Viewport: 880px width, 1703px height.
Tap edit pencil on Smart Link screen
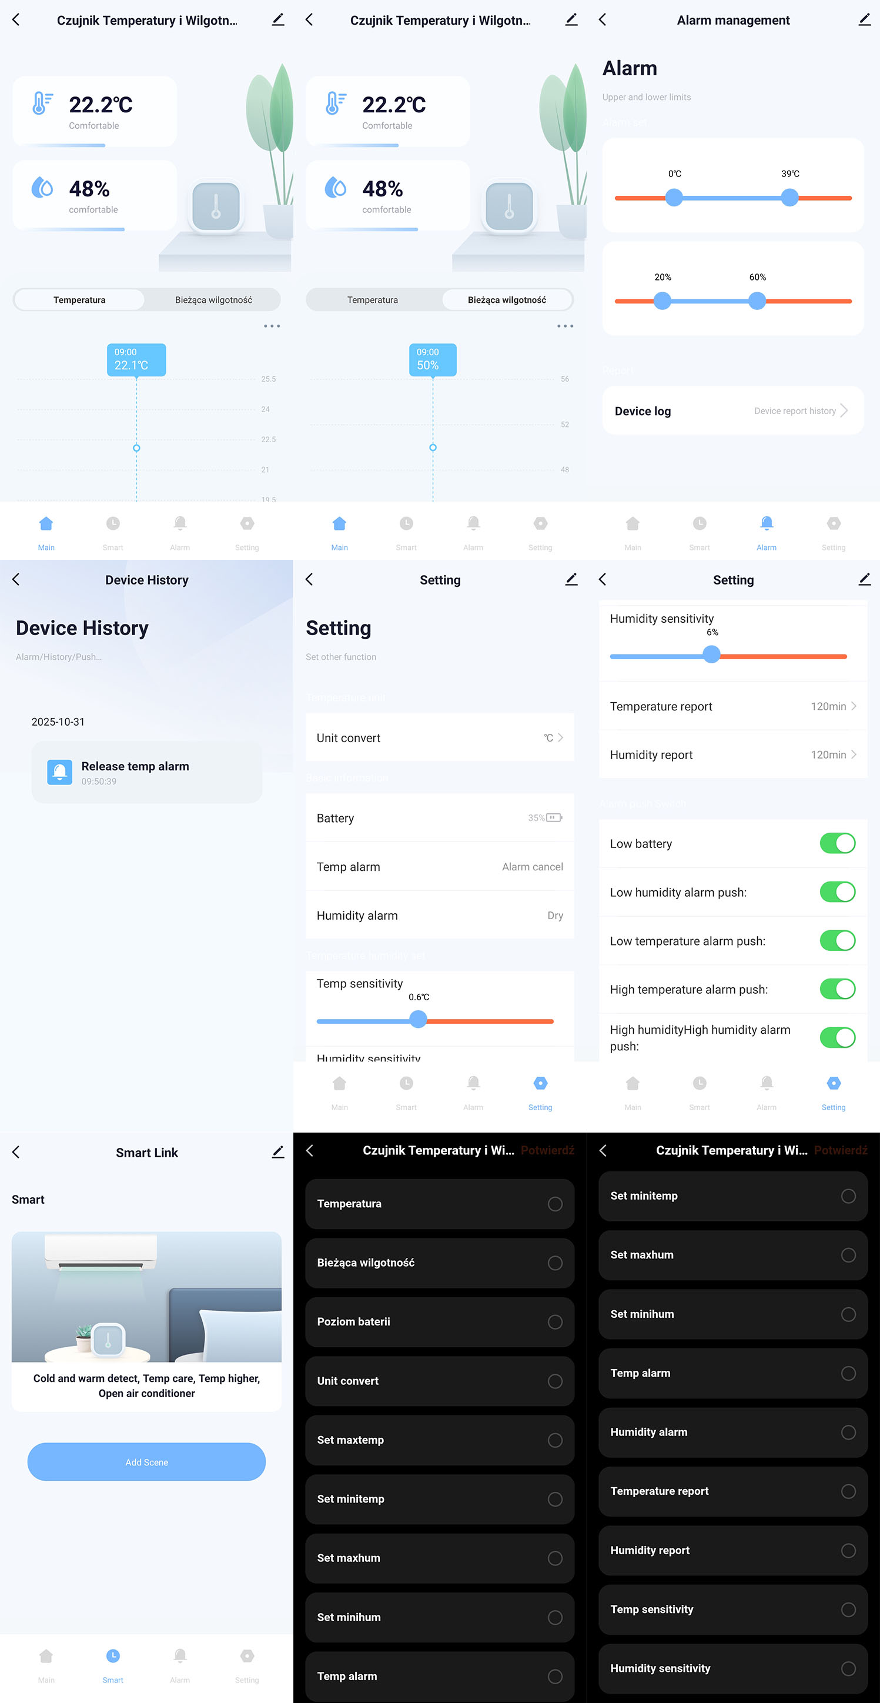(x=278, y=1151)
